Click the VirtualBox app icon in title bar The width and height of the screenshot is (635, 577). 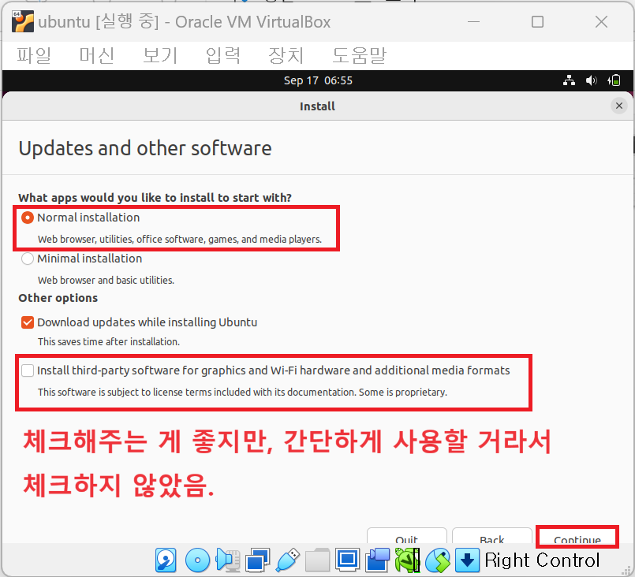[23, 21]
